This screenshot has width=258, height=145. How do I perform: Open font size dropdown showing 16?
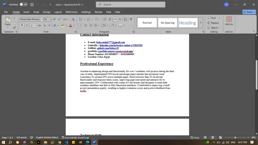click(50, 19)
